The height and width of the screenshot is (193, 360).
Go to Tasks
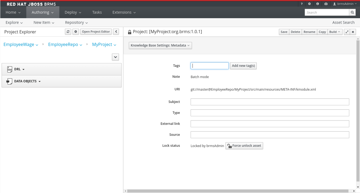(x=97, y=12)
